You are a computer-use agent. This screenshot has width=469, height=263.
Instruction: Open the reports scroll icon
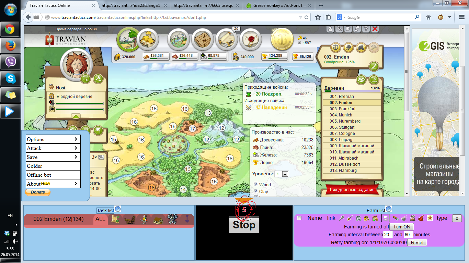pyautogui.click(x=227, y=39)
